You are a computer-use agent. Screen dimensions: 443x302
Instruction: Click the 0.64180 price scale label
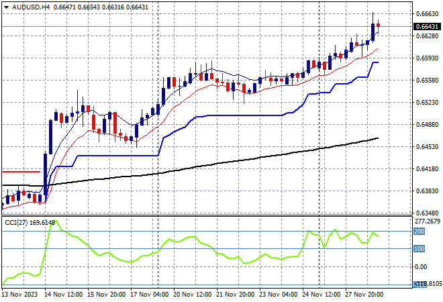point(428,169)
